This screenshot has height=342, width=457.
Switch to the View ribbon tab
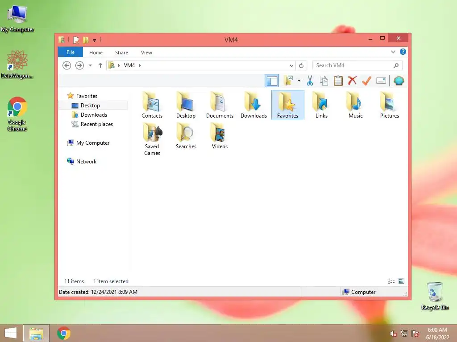coord(146,53)
